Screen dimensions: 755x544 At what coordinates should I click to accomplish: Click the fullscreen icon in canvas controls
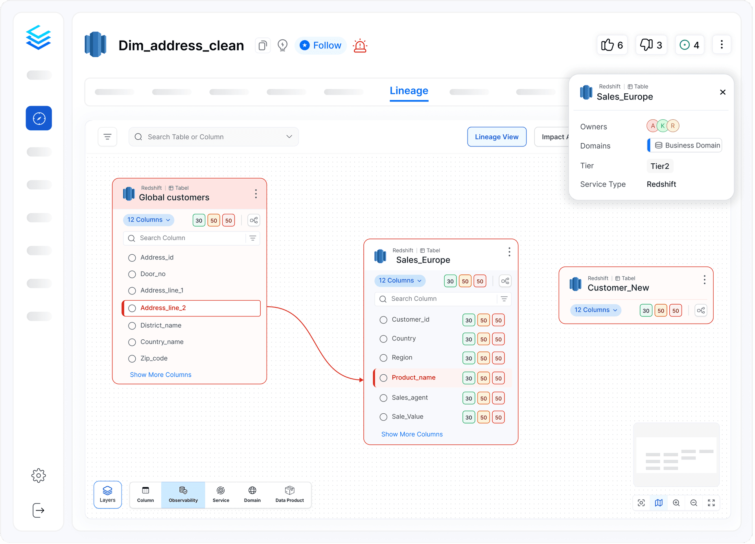tap(711, 503)
